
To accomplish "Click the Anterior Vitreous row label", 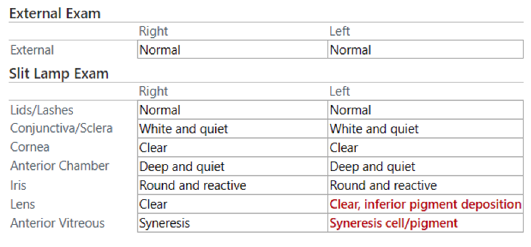I will 57,223.
